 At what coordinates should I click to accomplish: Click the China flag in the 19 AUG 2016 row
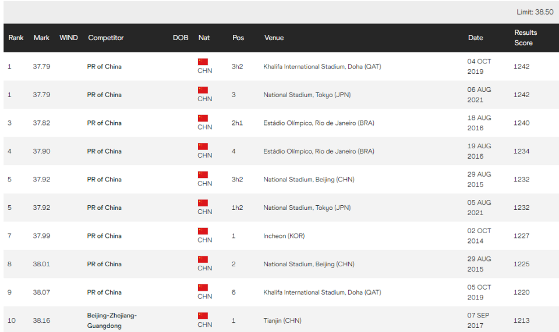(203, 147)
